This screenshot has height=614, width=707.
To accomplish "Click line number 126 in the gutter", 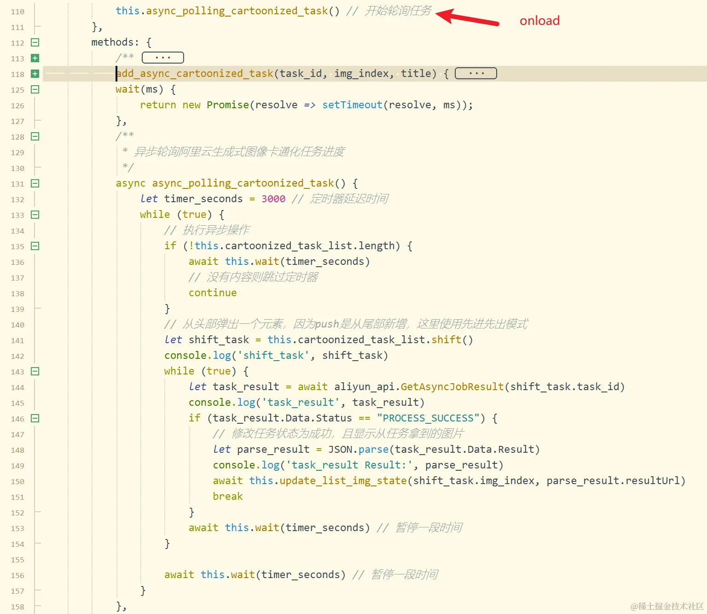I will pyautogui.click(x=17, y=105).
